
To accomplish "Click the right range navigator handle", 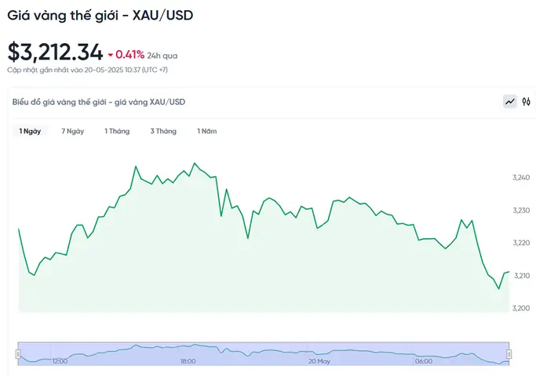I will coord(509,354).
